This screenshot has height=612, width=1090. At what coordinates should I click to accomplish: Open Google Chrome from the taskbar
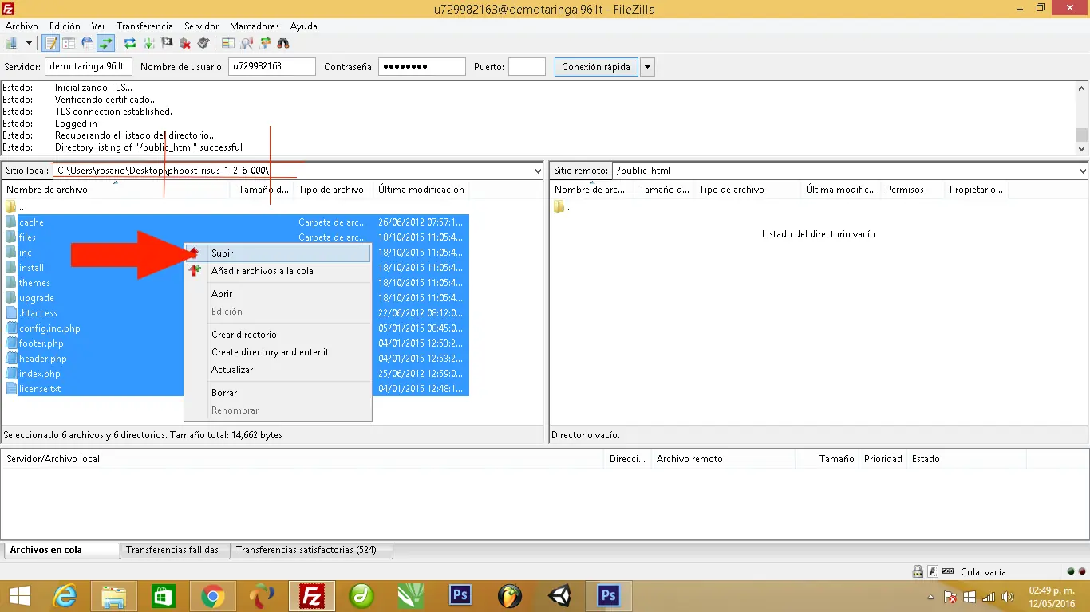click(x=212, y=596)
